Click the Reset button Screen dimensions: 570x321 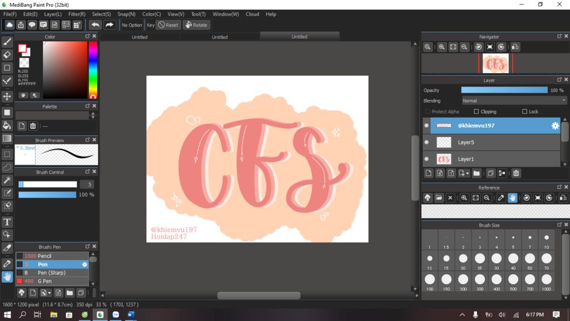[x=168, y=25]
